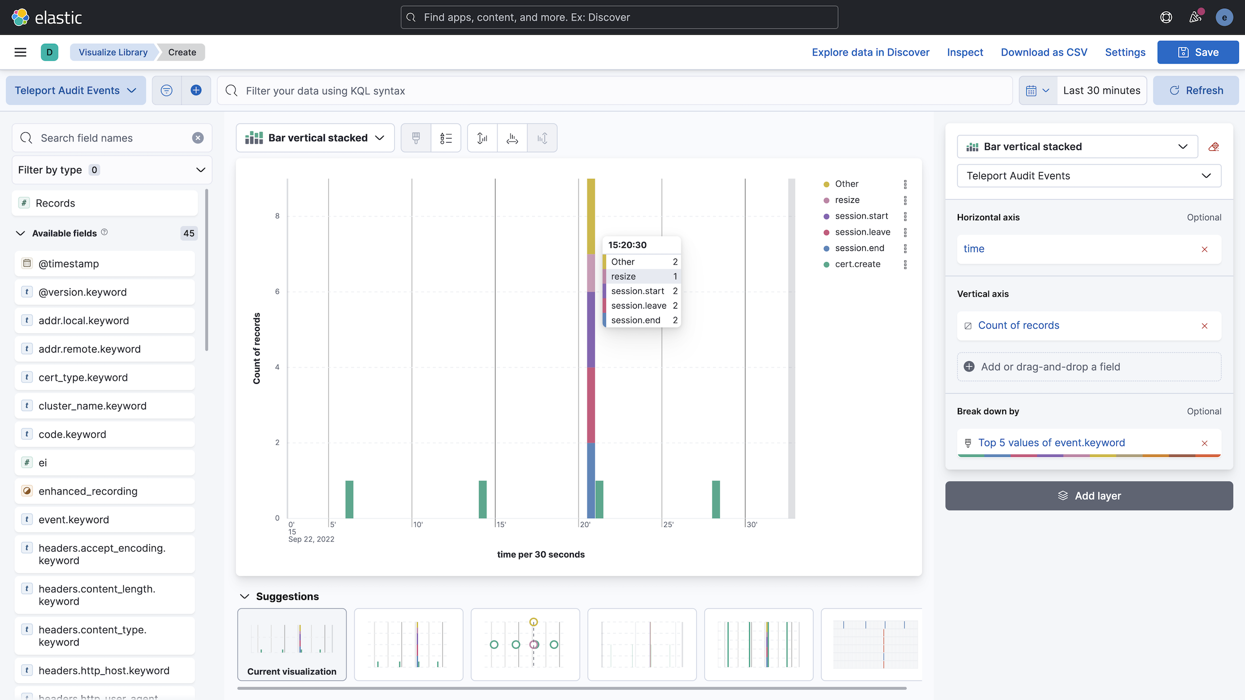Open the left axis settings icon
Image resolution: width=1245 pixels, height=700 pixels.
pos(481,137)
